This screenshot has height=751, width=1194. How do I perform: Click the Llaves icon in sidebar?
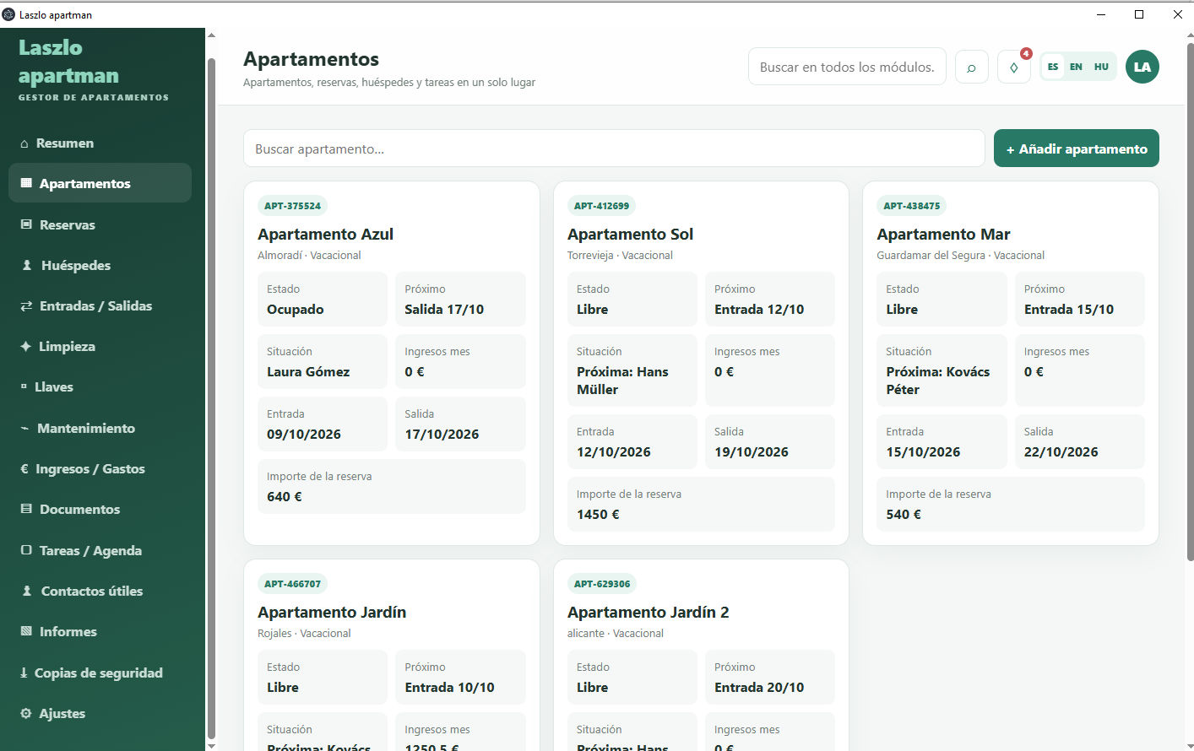tap(24, 386)
